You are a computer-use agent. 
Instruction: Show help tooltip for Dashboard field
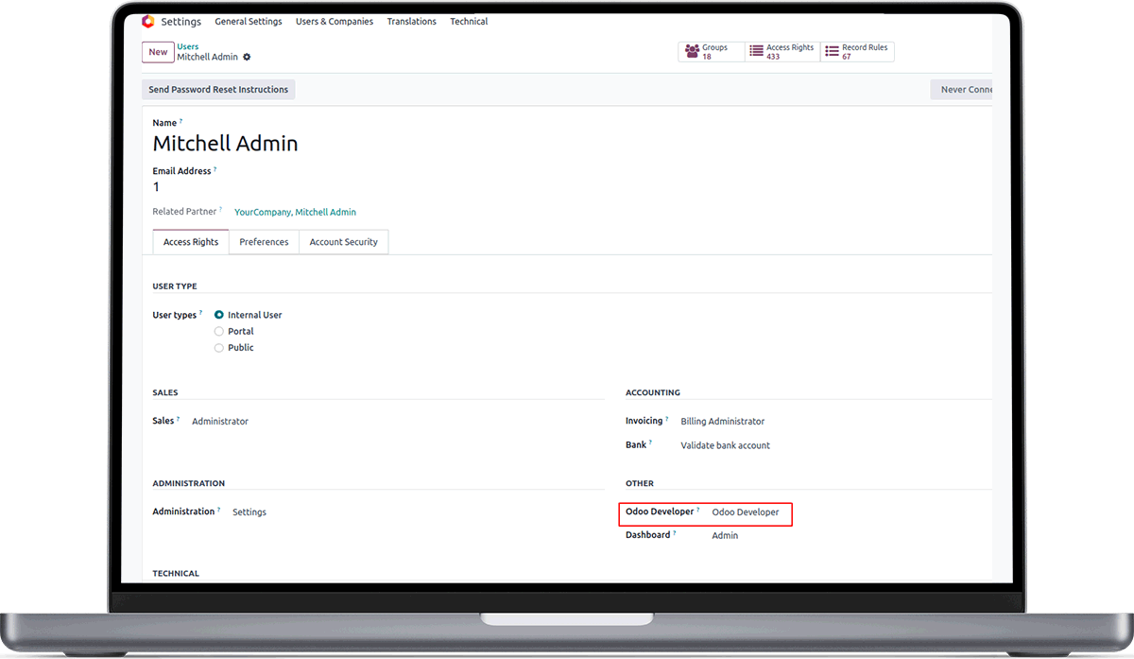pos(675,533)
